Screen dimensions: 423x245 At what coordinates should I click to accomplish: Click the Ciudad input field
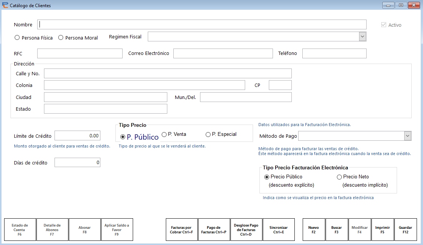pyautogui.click(x=106, y=97)
